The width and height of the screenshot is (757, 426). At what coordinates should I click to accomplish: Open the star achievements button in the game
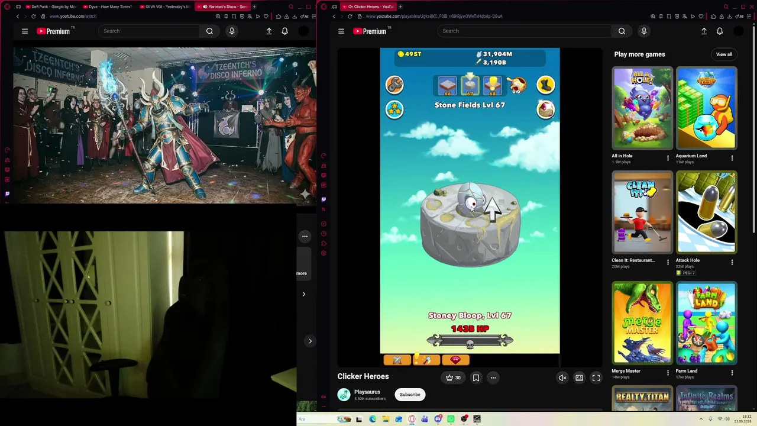(x=394, y=109)
